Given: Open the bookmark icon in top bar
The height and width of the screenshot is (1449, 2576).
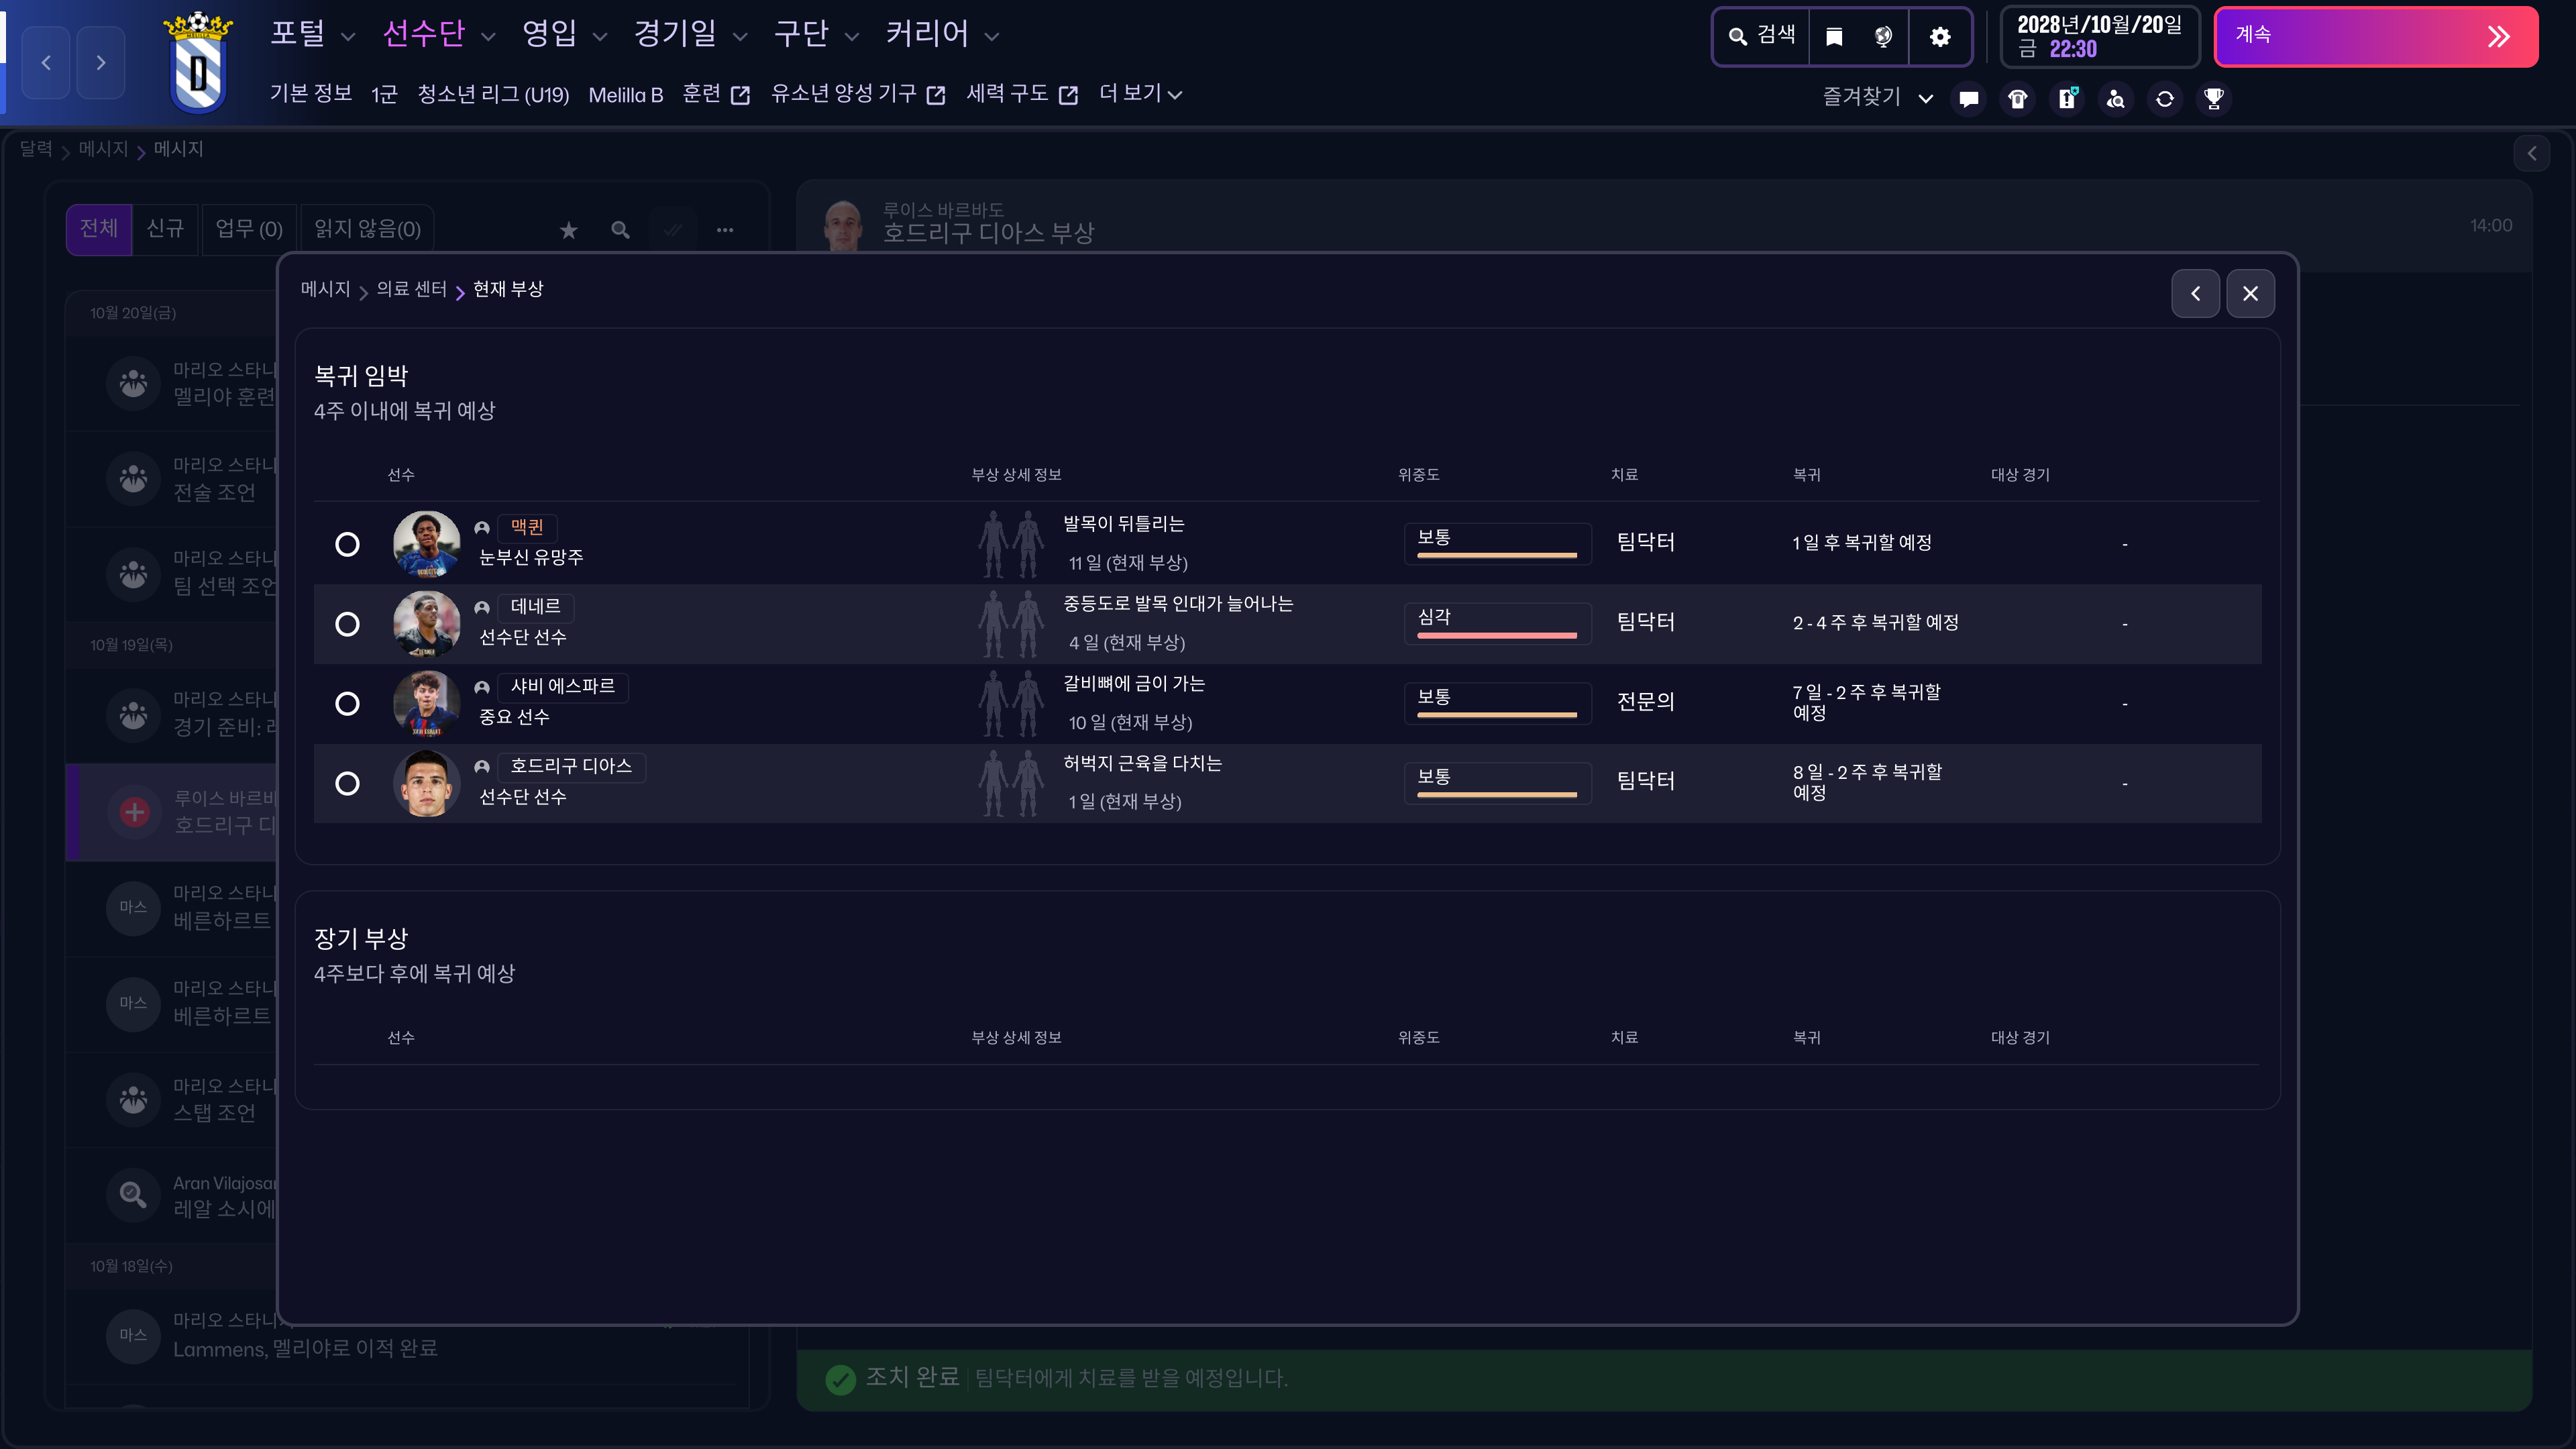Looking at the screenshot, I should pos(1834,37).
